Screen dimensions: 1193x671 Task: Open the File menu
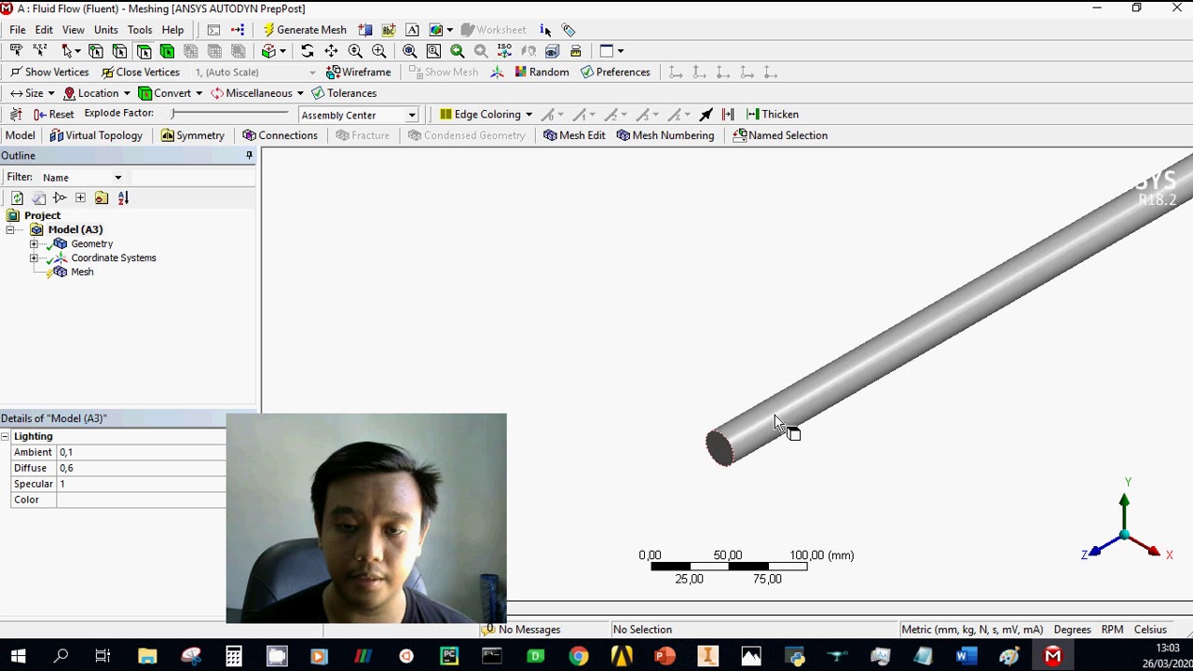pos(18,30)
